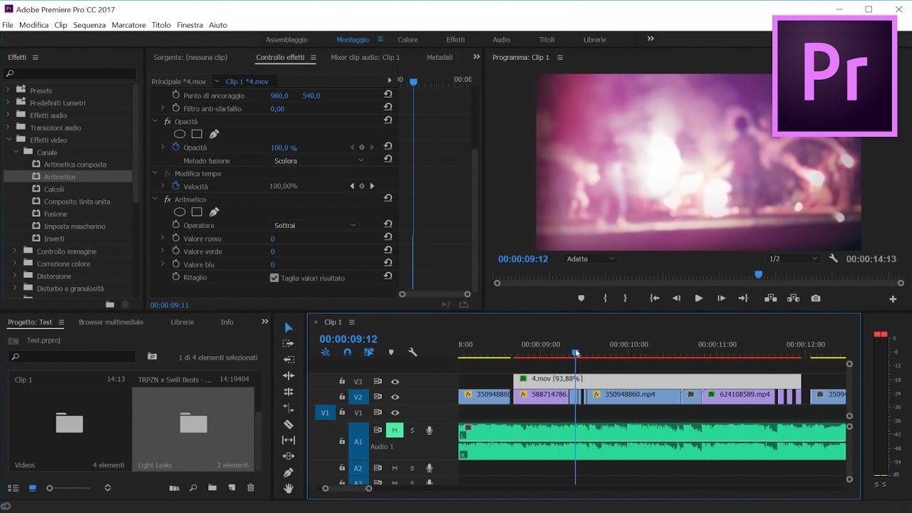Toggle track V1 output eye
The image size is (912, 513).
click(x=395, y=413)
